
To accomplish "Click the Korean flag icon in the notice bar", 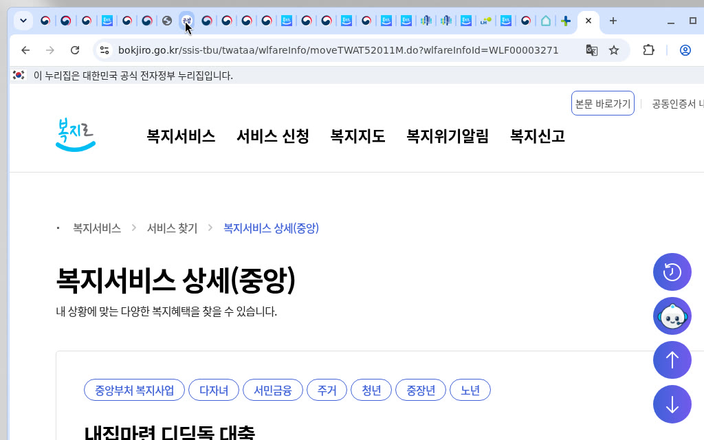I will coord(19,75).
